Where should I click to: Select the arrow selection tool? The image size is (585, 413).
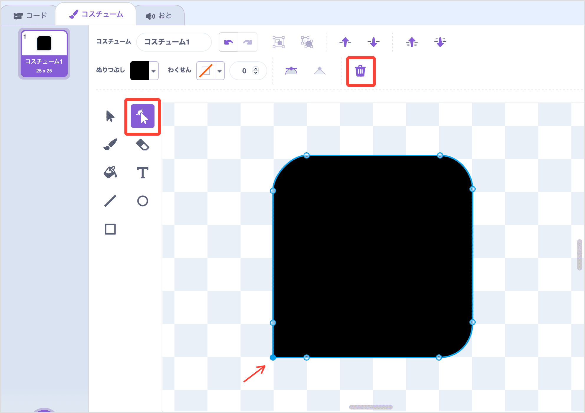110,116
